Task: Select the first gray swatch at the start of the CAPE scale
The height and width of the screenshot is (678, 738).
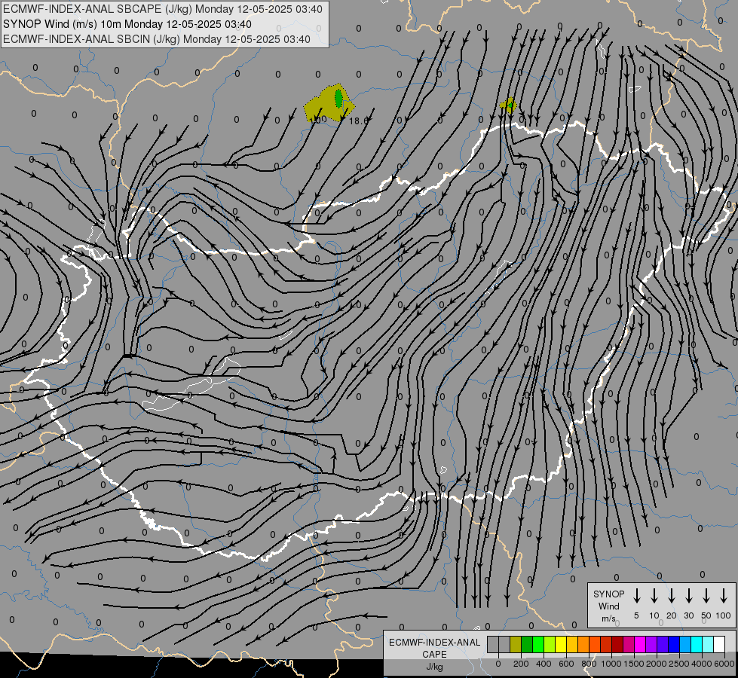Action: pyautogui.click(x=493, y=644)
